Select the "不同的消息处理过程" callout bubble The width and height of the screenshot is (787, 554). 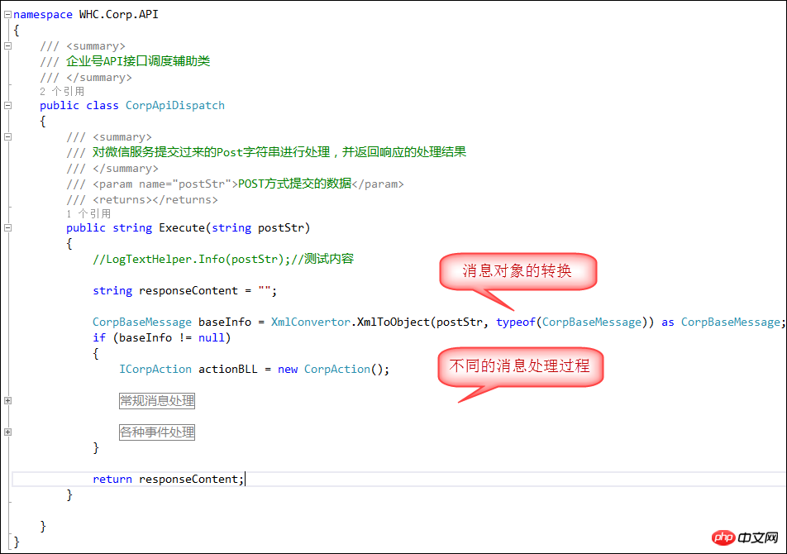tap(521, 367)
